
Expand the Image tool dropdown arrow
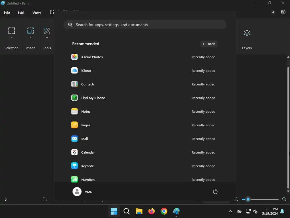pos(31,38)
